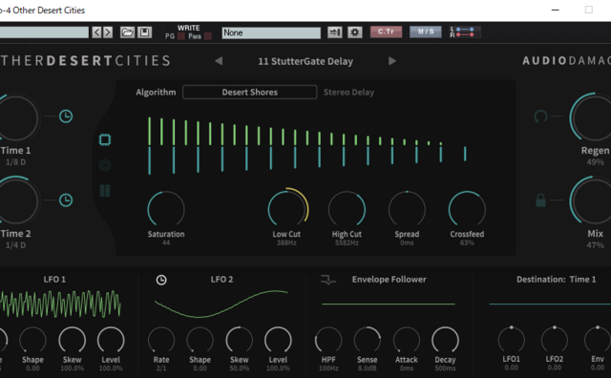Click the Destination: Time 1 label

click(556, 280)
